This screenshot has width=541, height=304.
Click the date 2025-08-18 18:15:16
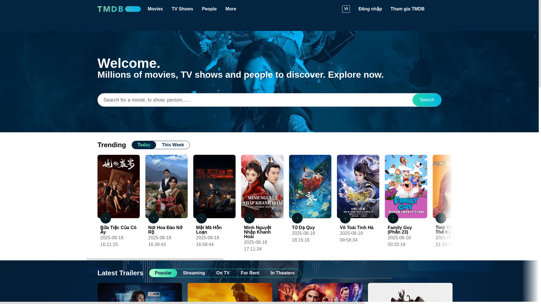point(303,237)
